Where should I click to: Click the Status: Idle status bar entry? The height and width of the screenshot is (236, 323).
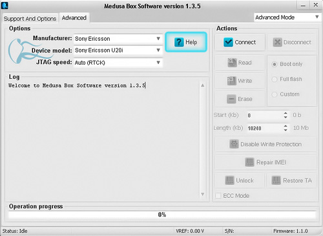click(x=15, y=231)
